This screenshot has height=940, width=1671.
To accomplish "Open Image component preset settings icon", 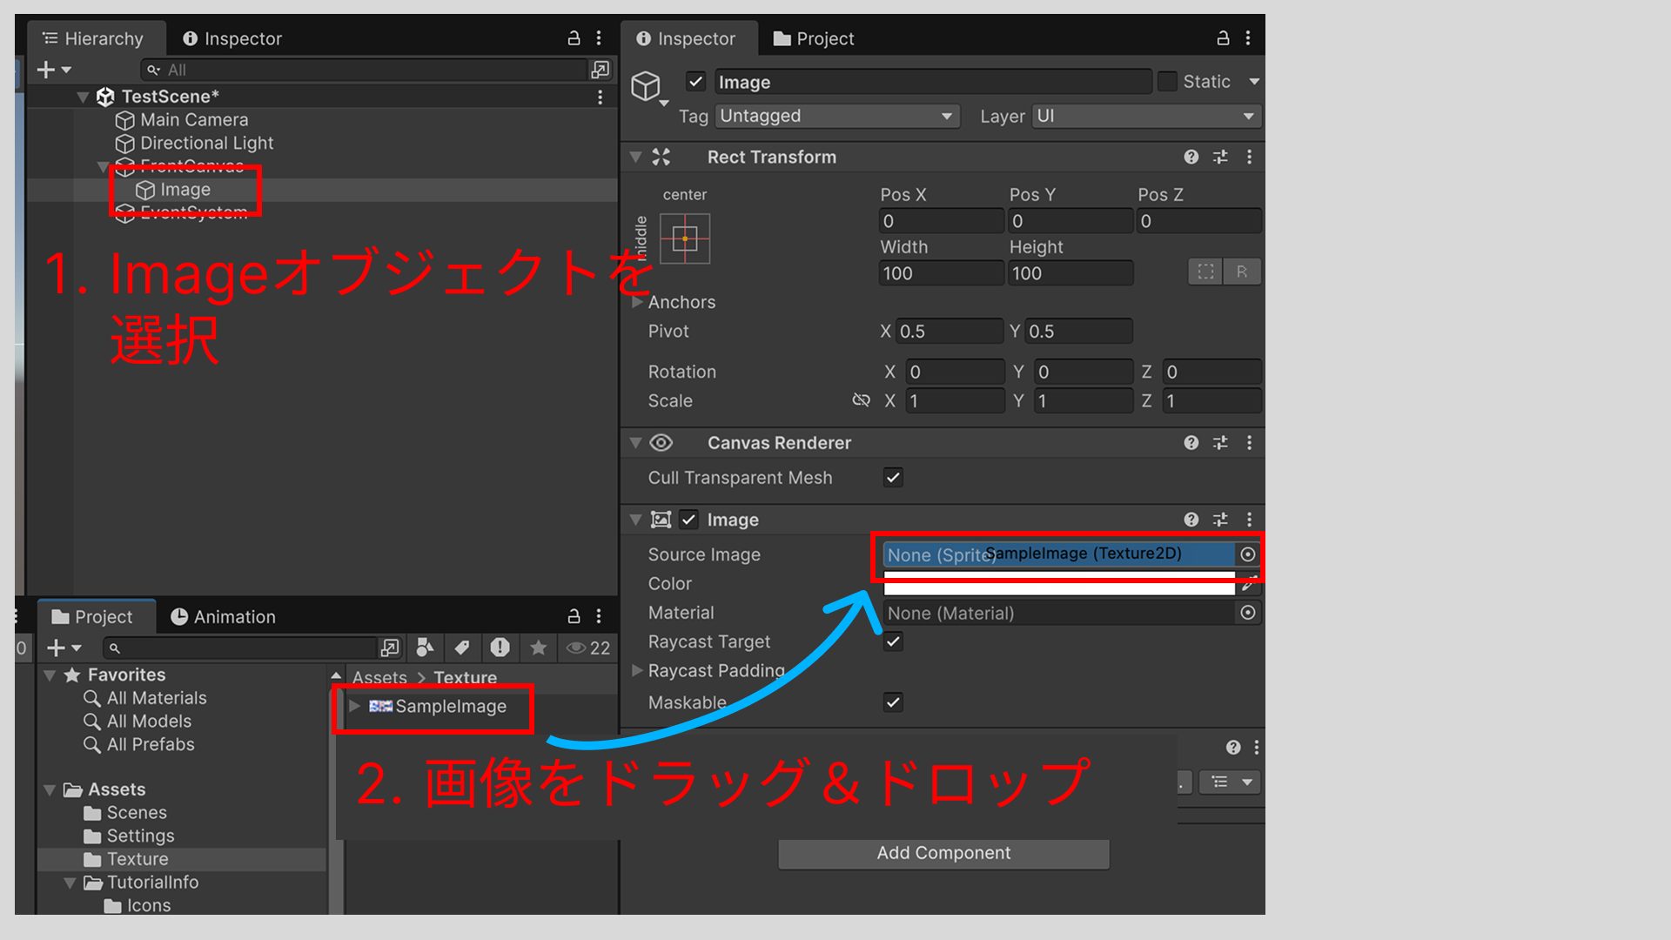I will [x=1220, y=520].
